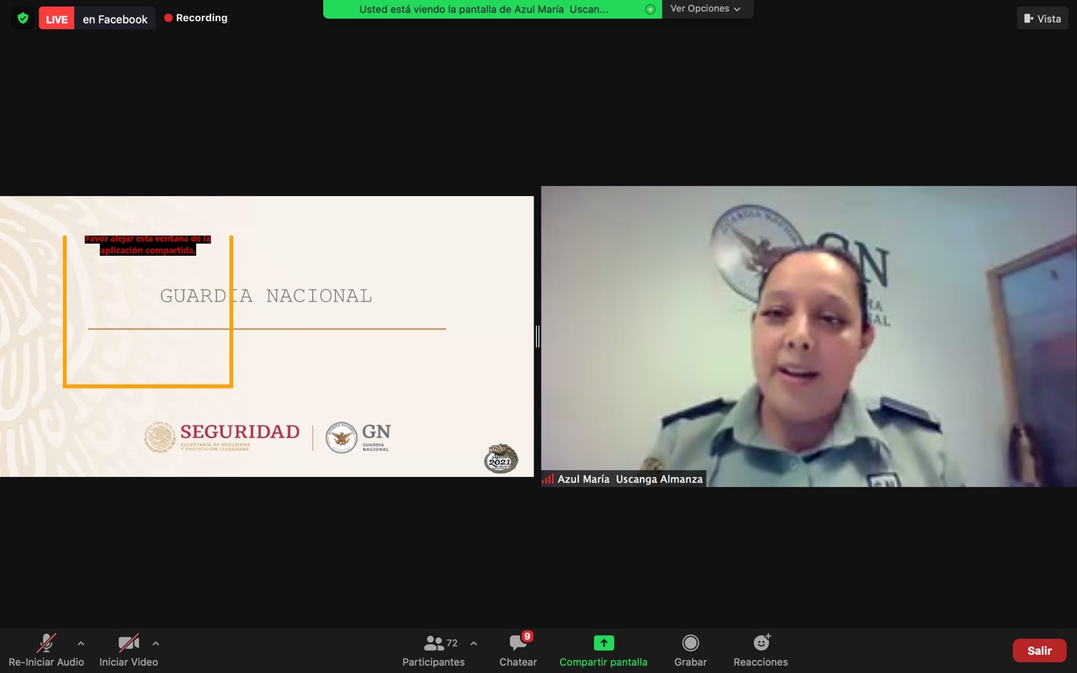Click the SEGURIDAD logo on the slide
1077x673 pixels.
(x=222, y=437)
